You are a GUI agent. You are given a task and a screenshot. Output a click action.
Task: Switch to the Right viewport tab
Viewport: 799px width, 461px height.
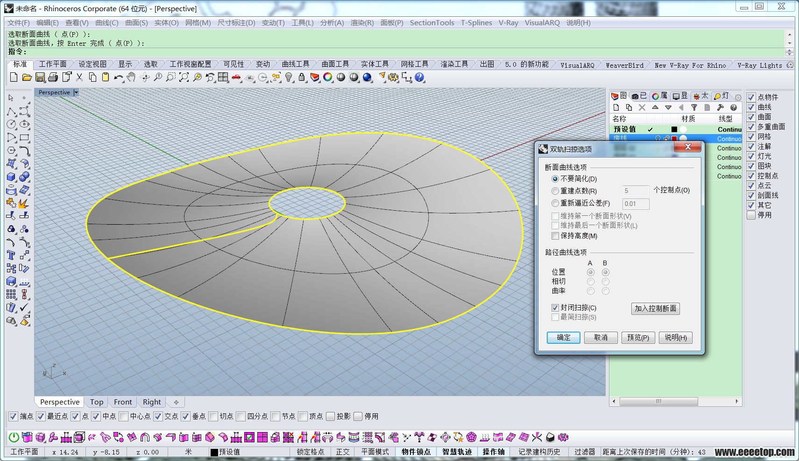coord(152,402)
